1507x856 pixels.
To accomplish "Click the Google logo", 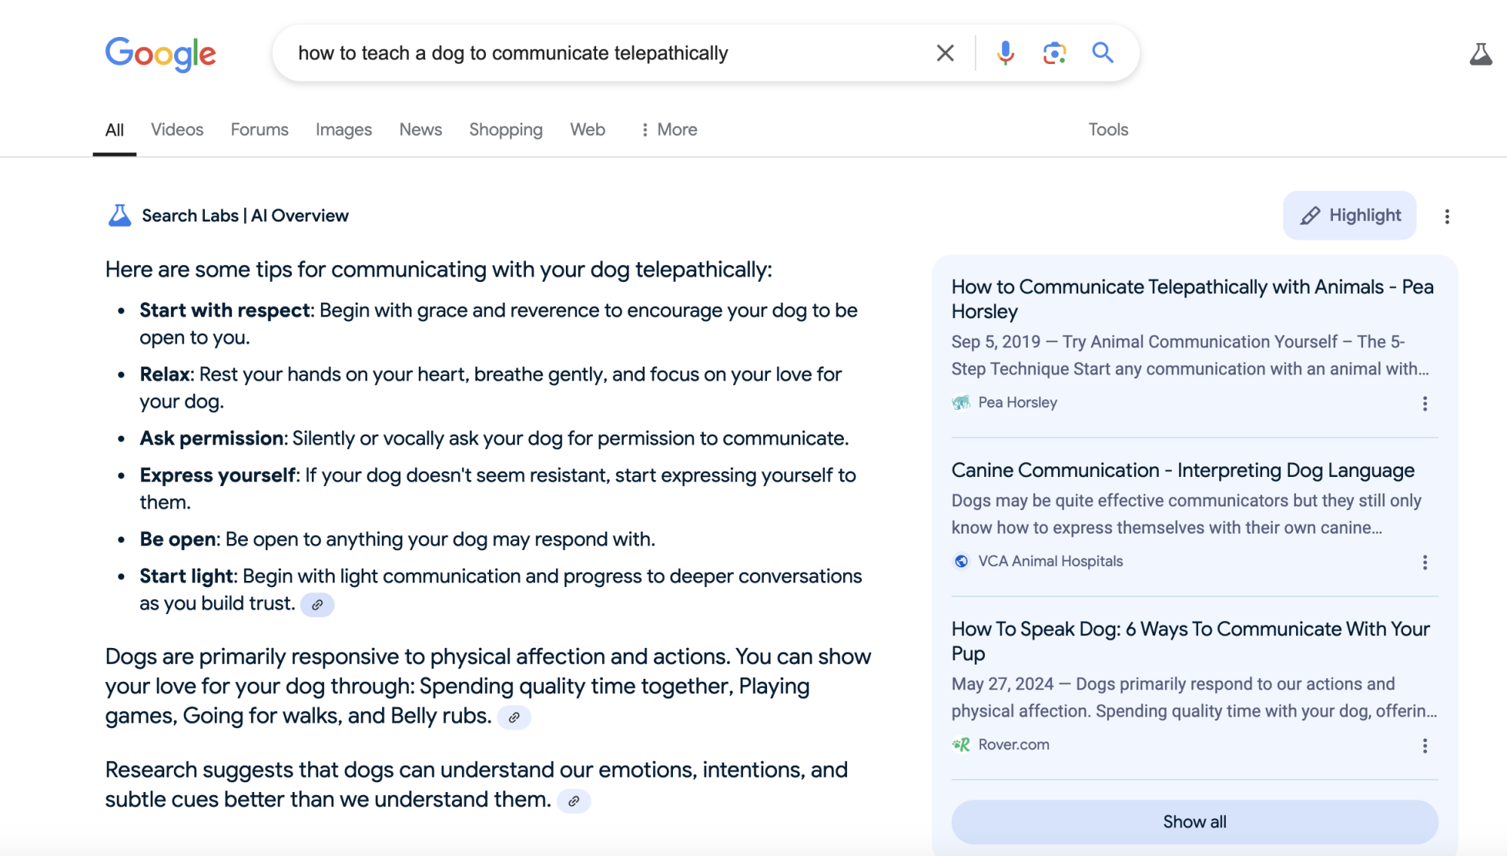I will tap(160, 53).
